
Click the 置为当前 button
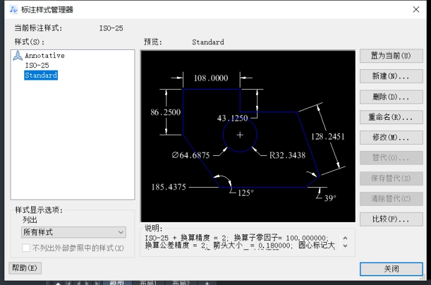click(x=391, y=56)
